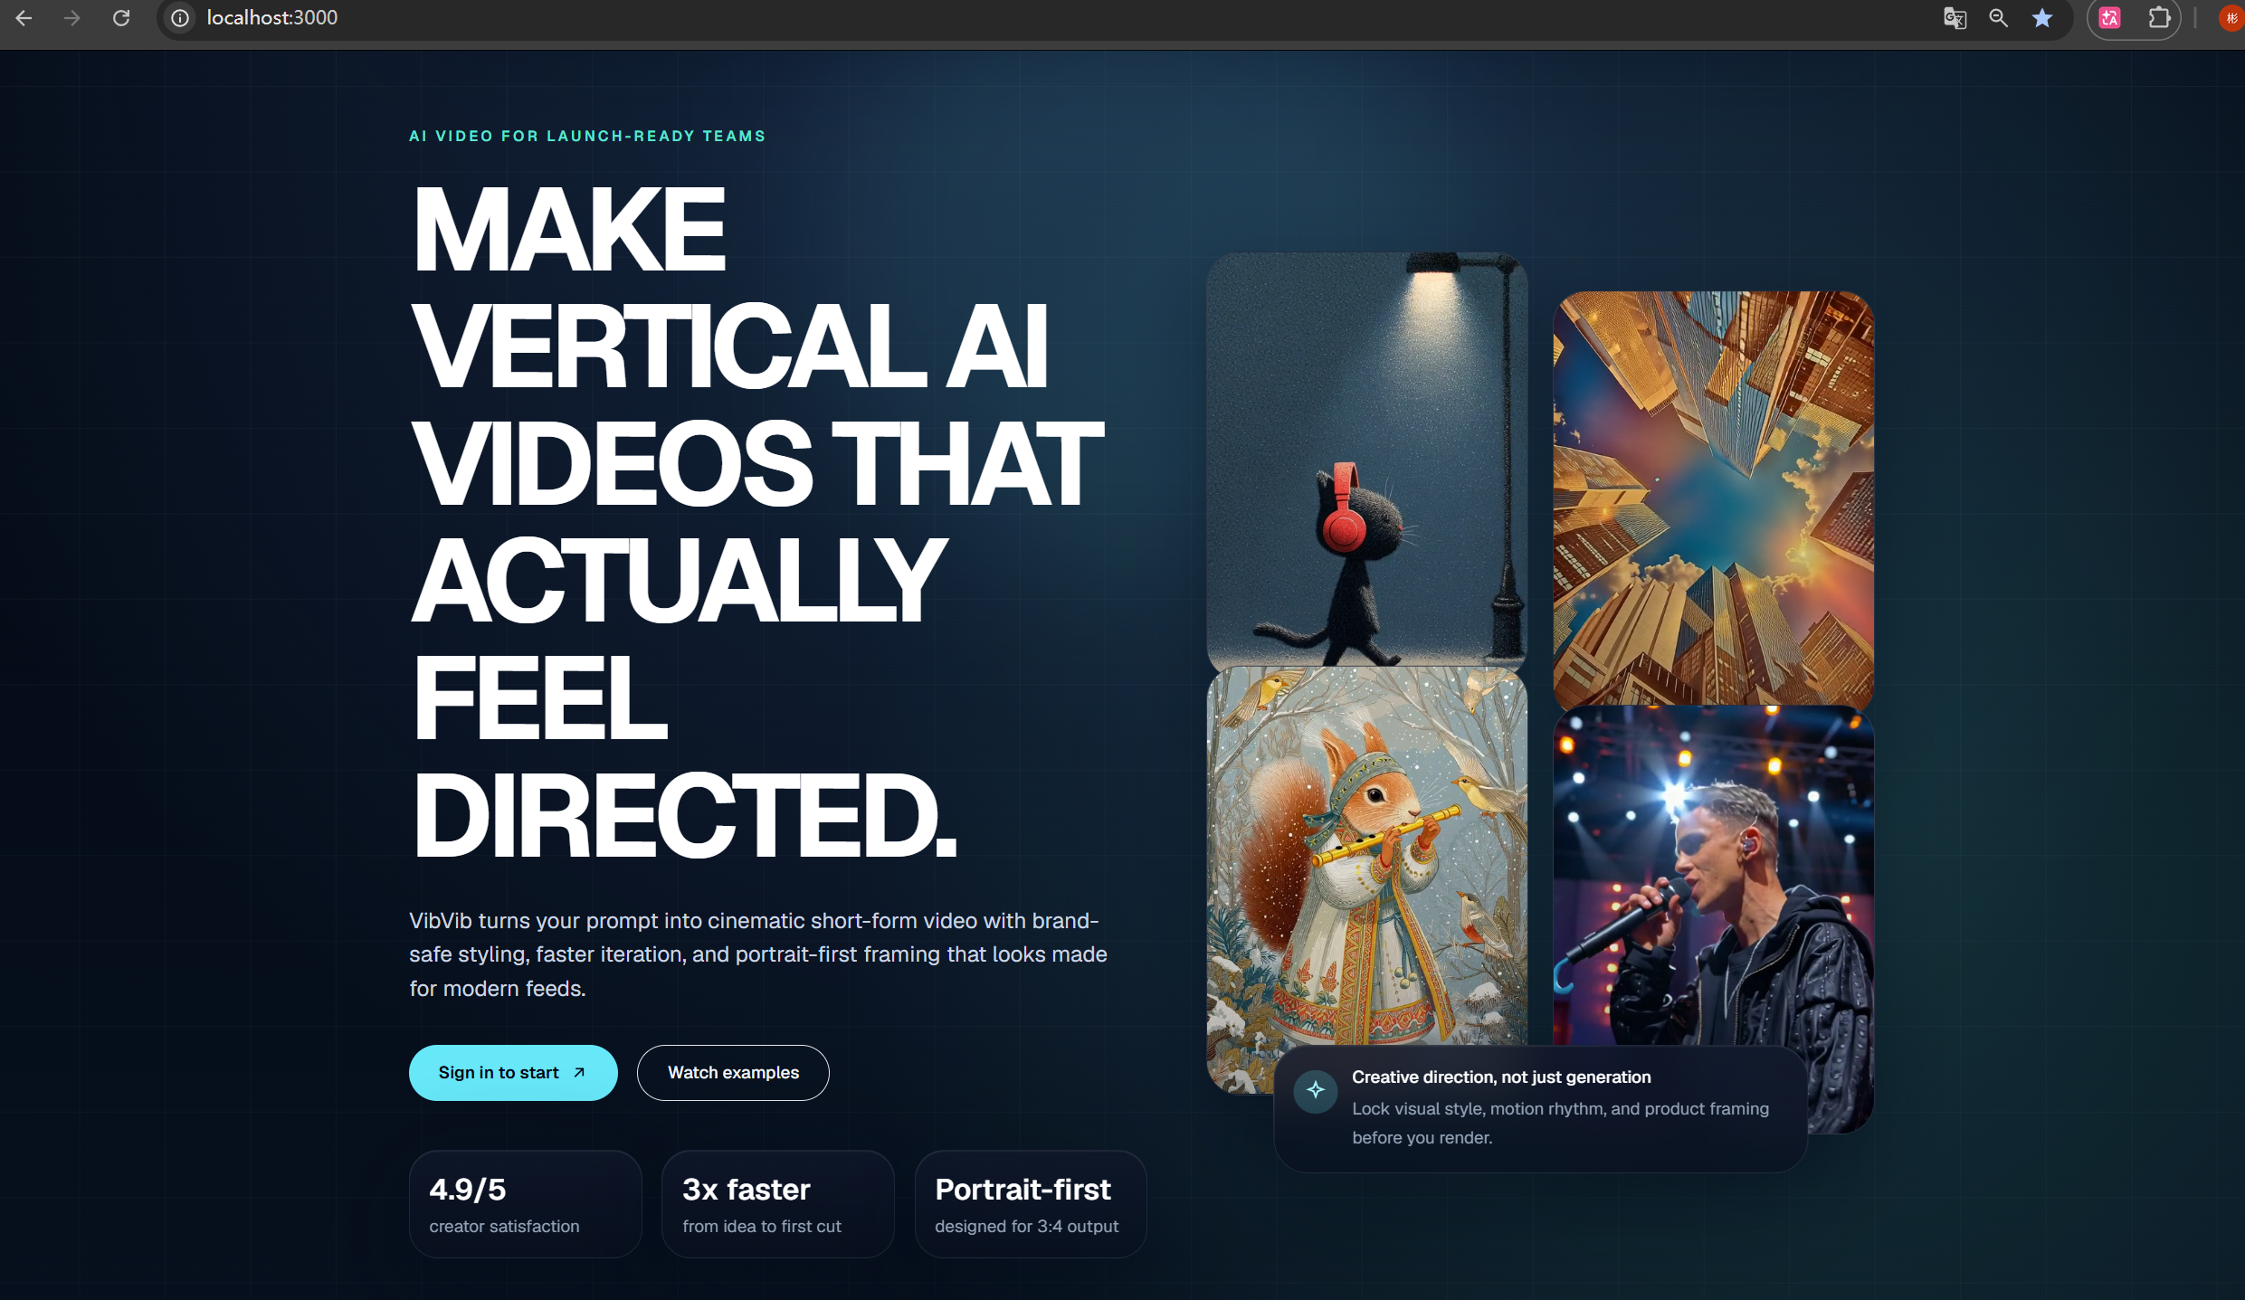Click the VibVib description paragraph

(758, 954)
